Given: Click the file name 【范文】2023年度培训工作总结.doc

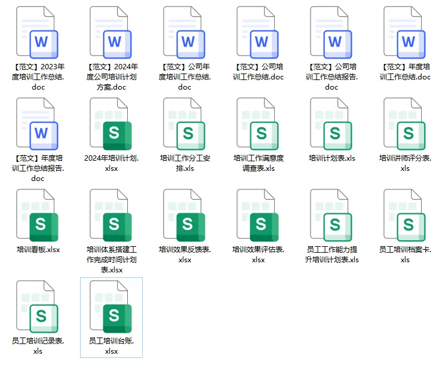Looking at the screenshot, I should (x=38, y=77).
